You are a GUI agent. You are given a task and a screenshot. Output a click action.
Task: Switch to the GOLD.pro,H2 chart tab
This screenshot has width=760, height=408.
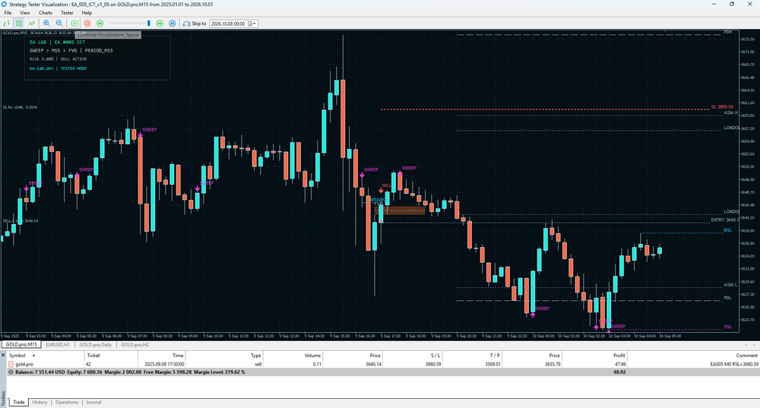pos(135,344)
